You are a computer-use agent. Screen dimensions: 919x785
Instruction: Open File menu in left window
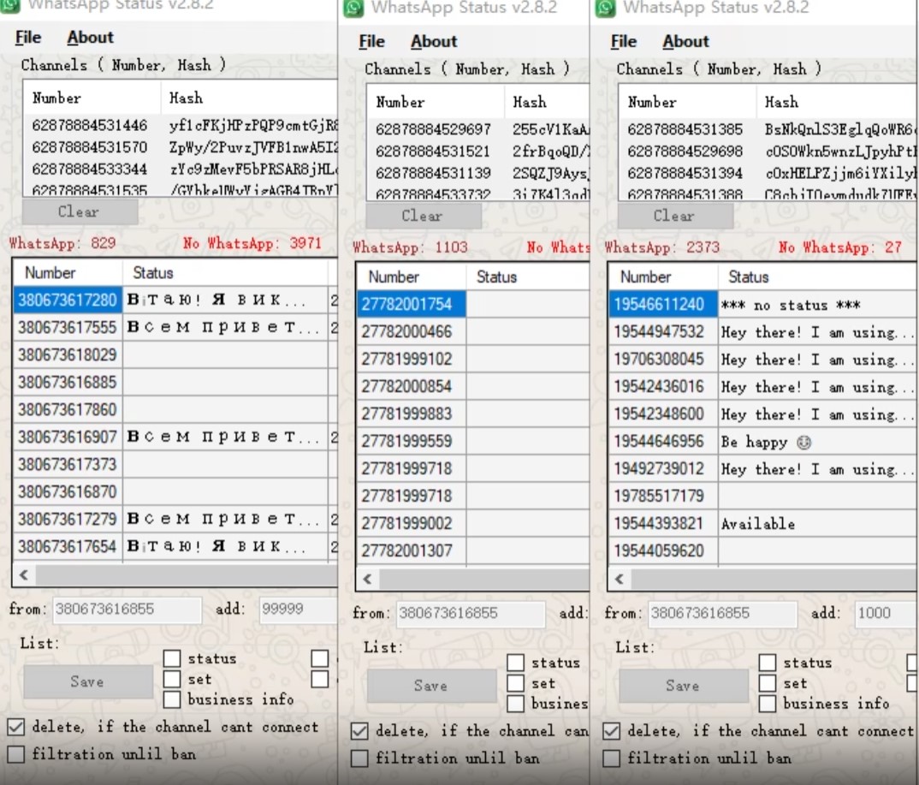pos(28,38)
